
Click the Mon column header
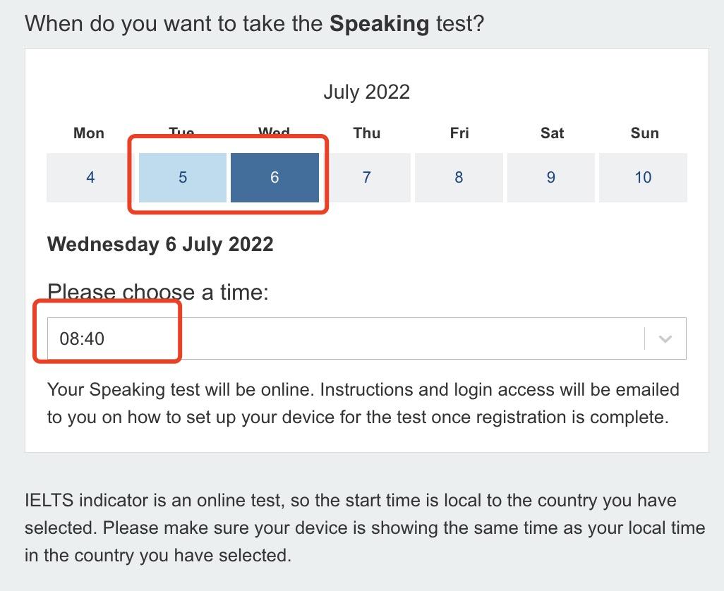point(89,133)
